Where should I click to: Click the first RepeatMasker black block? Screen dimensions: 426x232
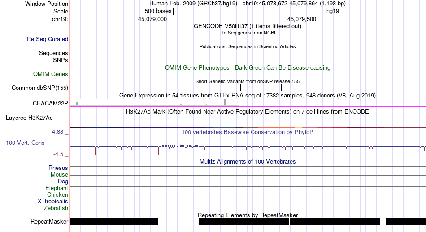(114, 221)
